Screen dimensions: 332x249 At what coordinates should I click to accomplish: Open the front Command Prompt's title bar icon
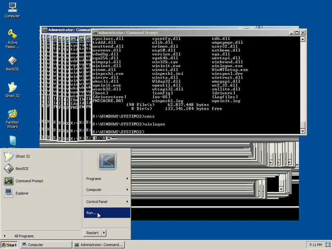pyautogui.click(x=95, y=33)
